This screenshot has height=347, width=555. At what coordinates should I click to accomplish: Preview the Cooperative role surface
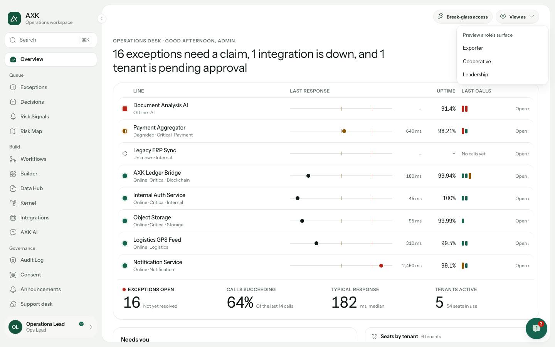point(502,62)
